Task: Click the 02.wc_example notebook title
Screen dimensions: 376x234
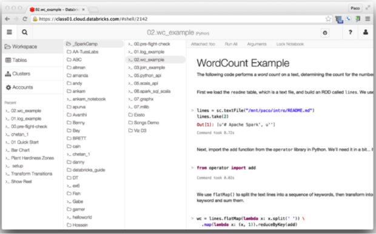Action: tap(170, 32)
